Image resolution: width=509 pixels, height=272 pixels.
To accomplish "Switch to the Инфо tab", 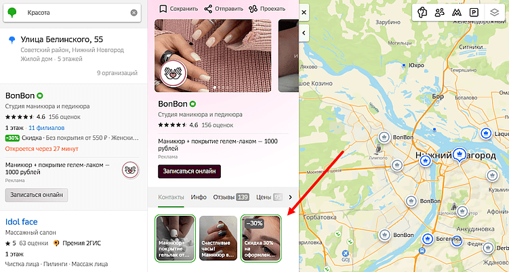I will coord(199,197).
